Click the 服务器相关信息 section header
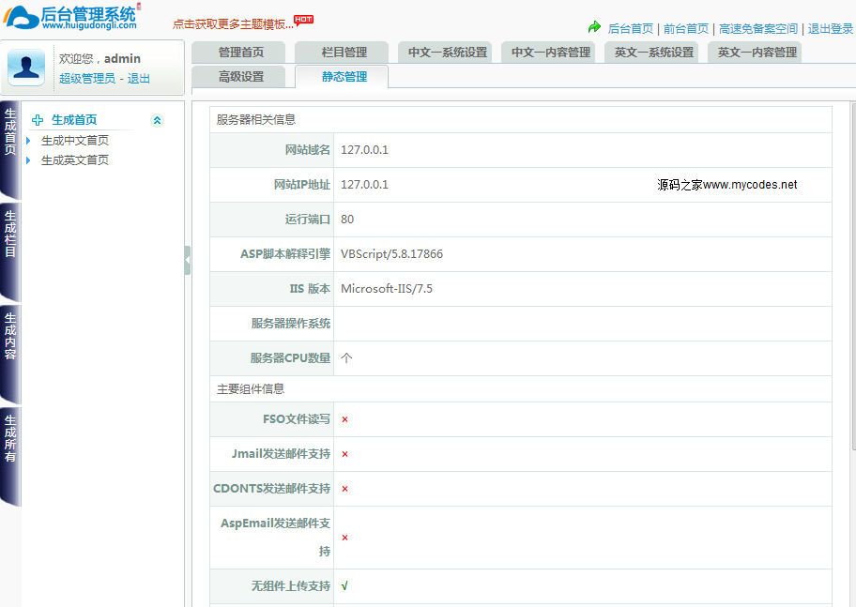 tap(256, 119)
